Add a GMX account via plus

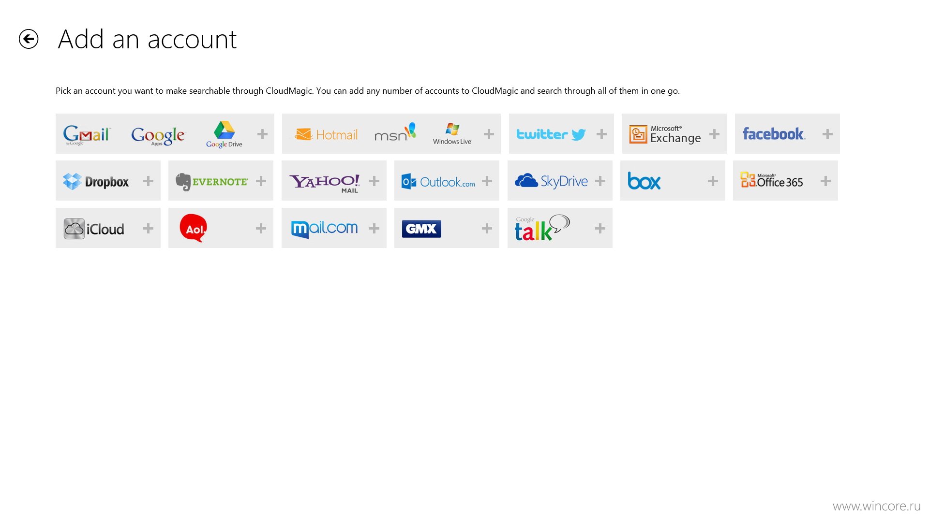coord(487,228)
